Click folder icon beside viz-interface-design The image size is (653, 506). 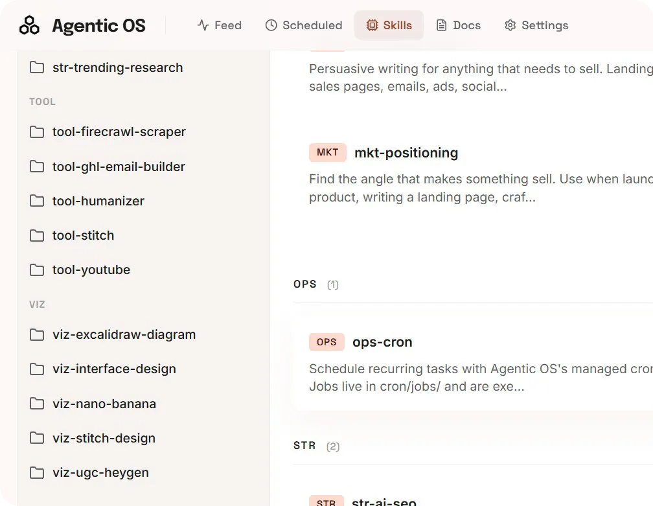pos(37,369)
